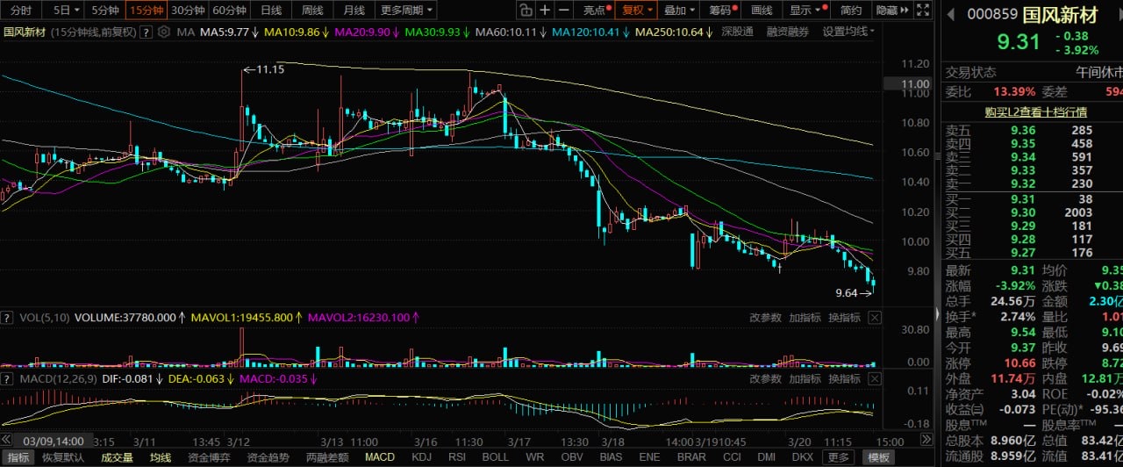Screen dimensions: 1123x467
Task: Select BOLL indicator
Action: point(496,457)
